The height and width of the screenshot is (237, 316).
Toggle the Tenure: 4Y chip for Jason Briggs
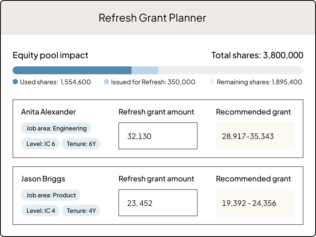click(81, 210)
